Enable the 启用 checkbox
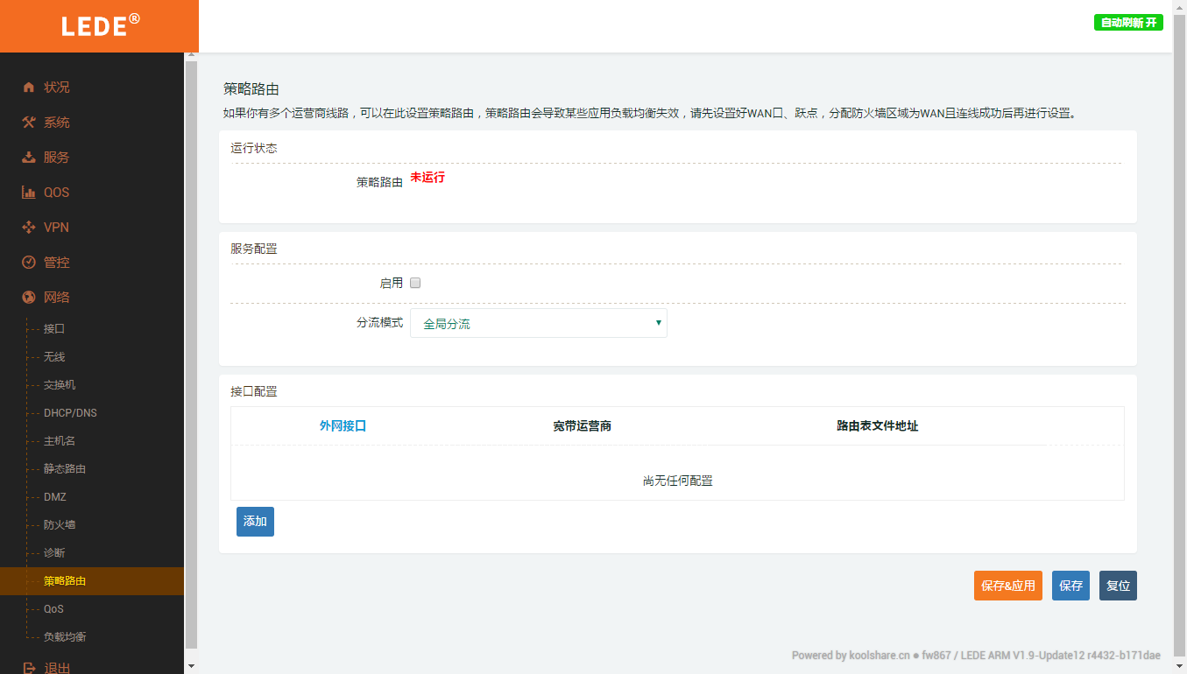 (x=416, y=283)
